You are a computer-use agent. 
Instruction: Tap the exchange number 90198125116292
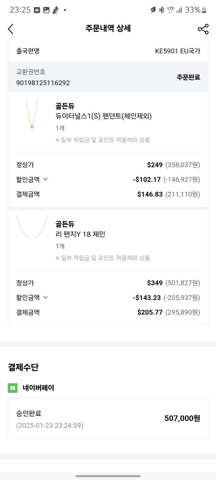coord(43,83)
